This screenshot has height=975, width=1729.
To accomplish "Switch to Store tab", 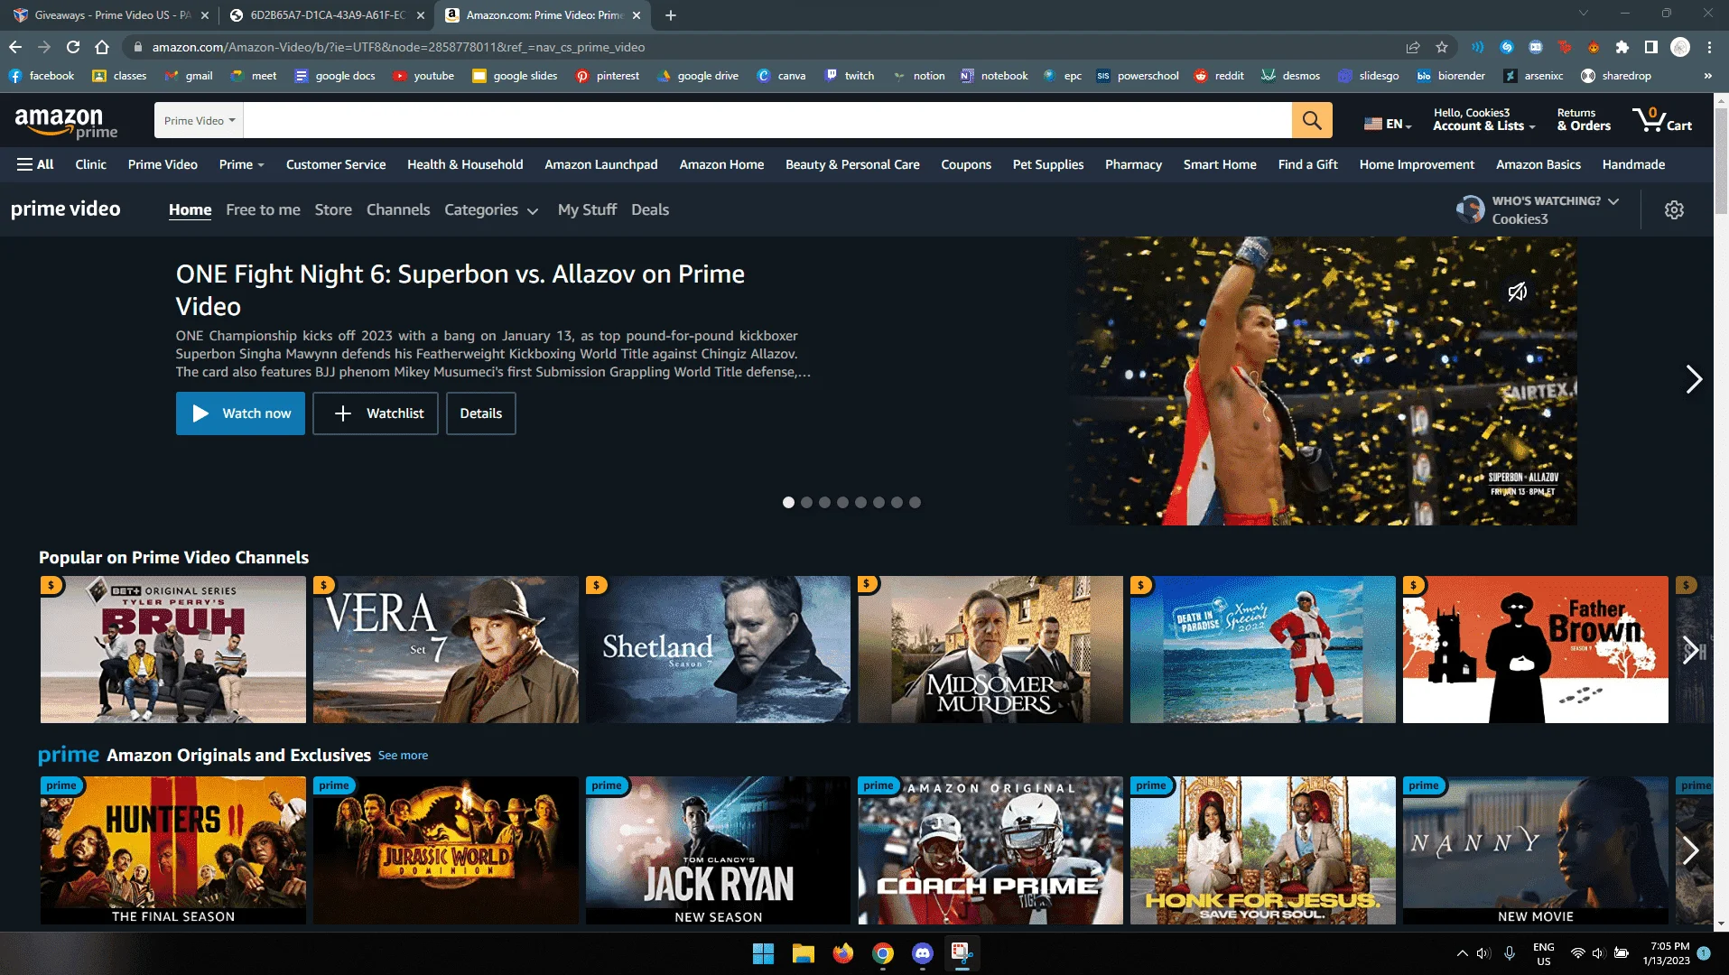I will [x=333, y=209].
